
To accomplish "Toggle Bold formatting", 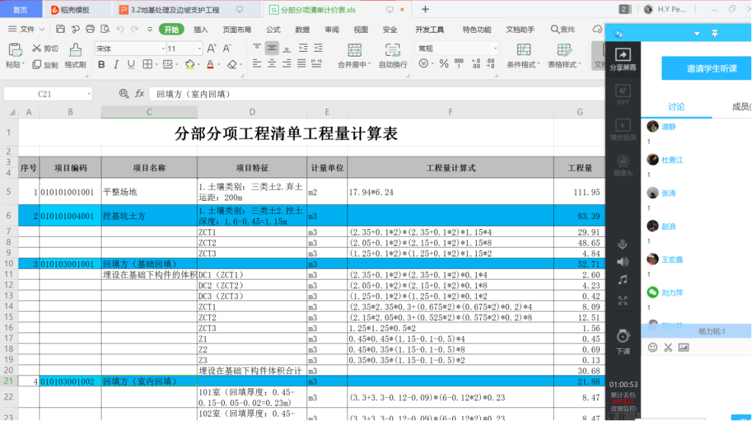I will tap(101, 65).
